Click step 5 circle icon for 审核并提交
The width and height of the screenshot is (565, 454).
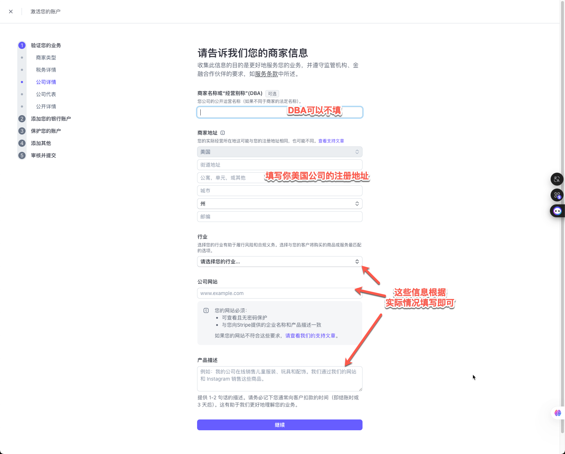click(x=22, y=155)
